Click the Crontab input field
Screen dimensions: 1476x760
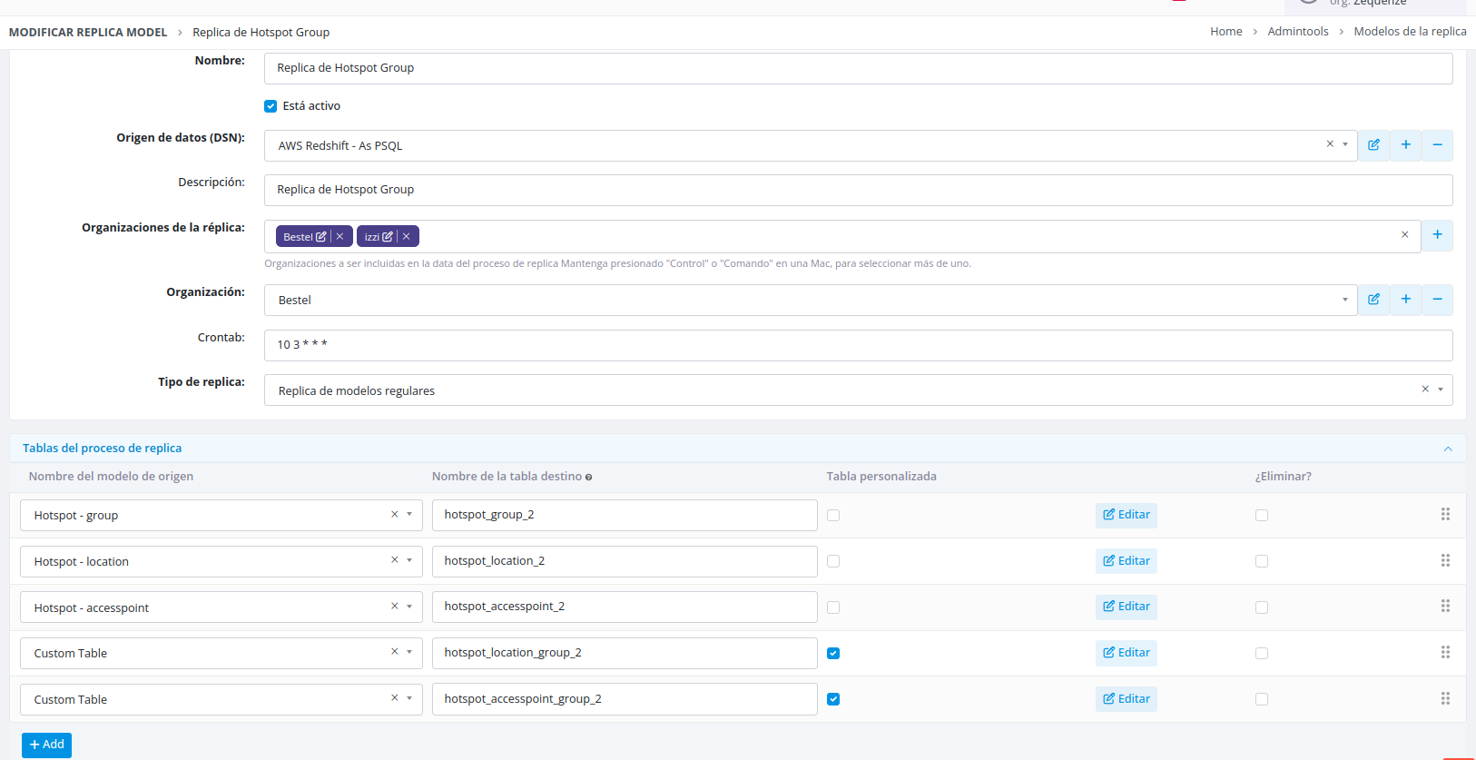858,345
